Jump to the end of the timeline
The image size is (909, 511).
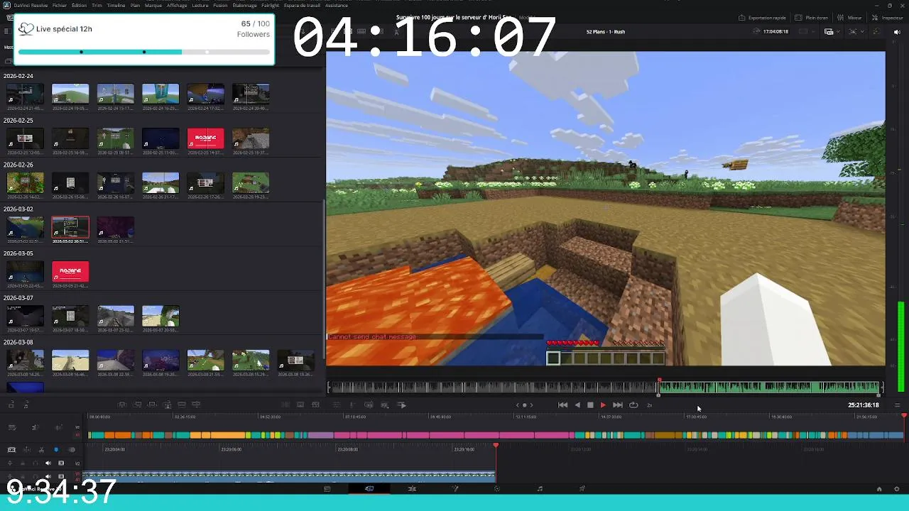[618, 405]
